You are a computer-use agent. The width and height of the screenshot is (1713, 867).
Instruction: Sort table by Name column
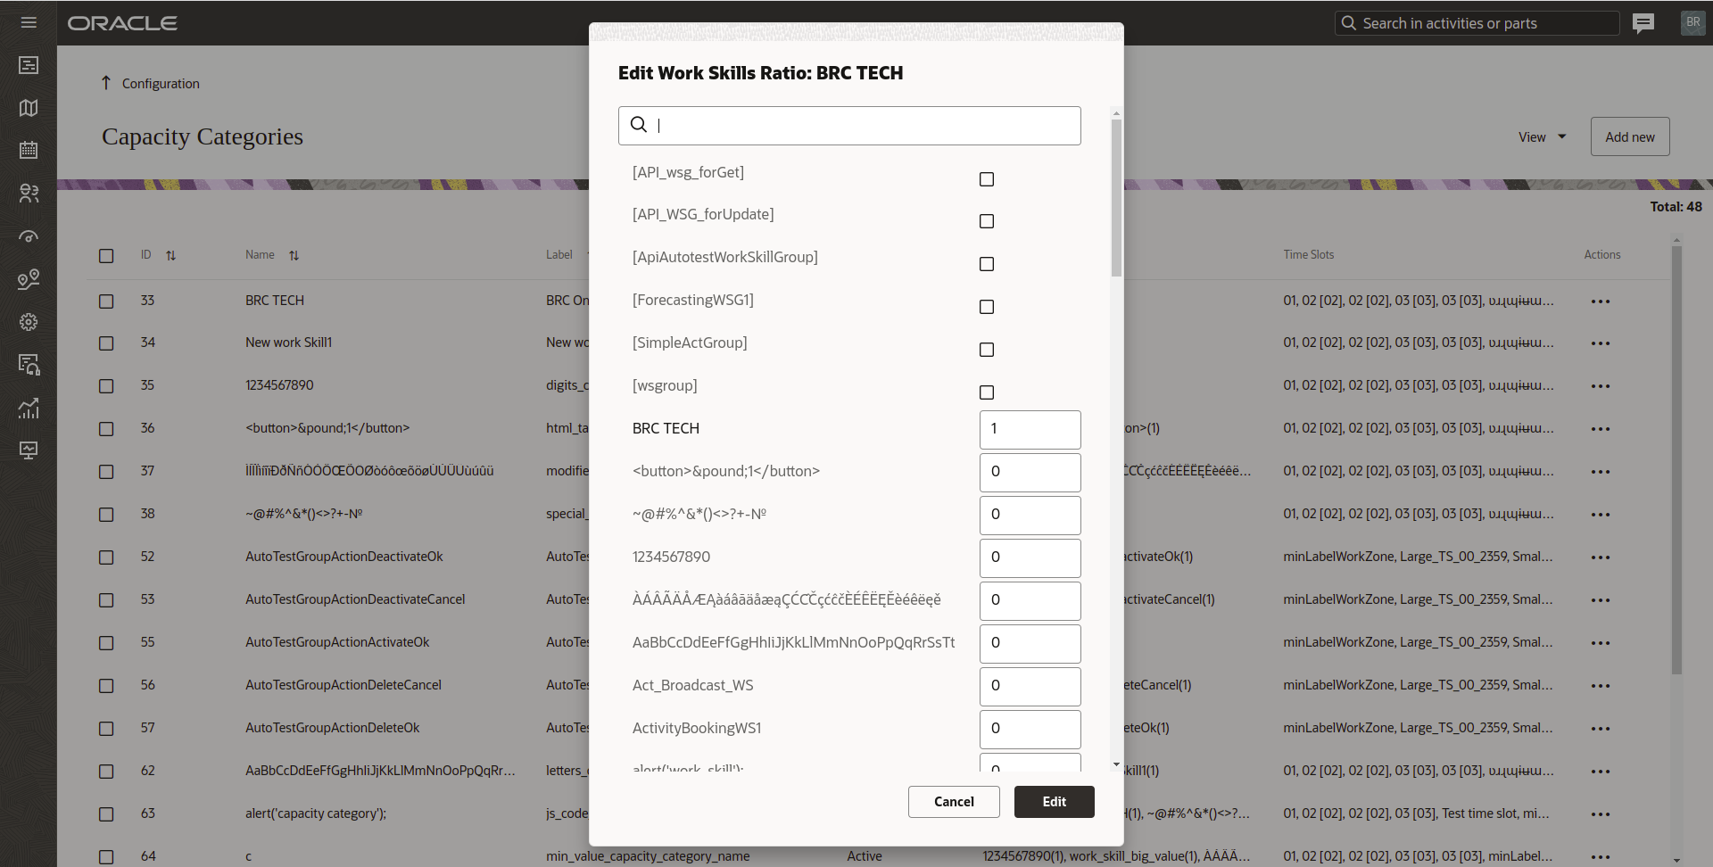point(294,256)
